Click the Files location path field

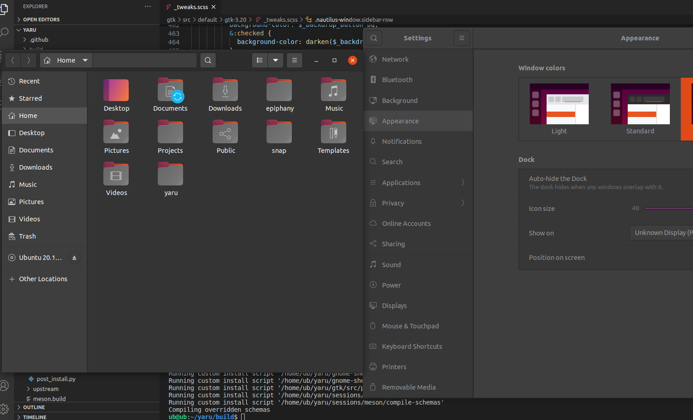pyautogui.click(x=145, y=60)
